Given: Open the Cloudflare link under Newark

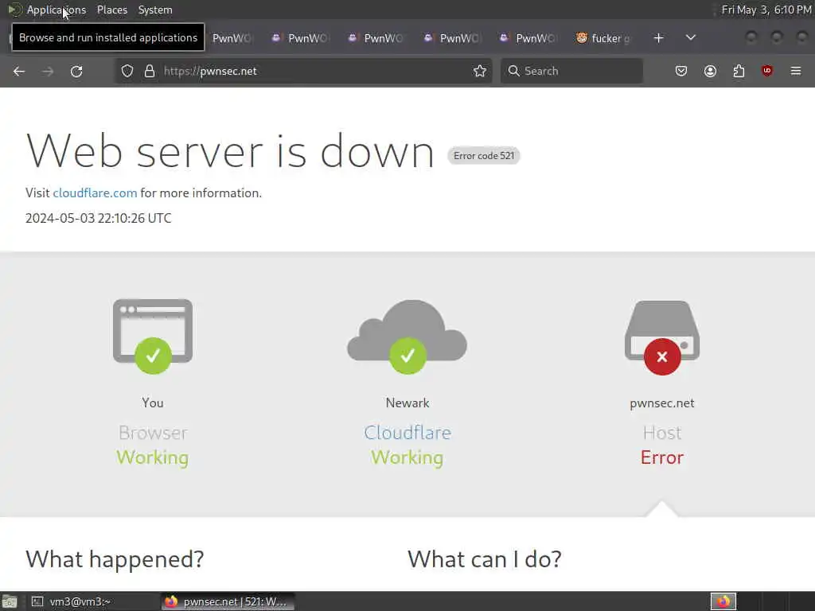Looking at the screenshot, I should 407,432.
